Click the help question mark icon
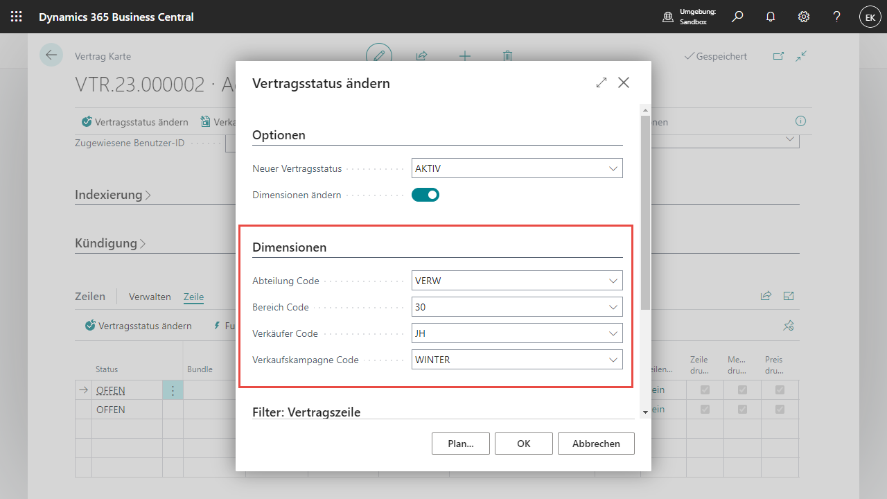887x499 pixels. [837, 17]
